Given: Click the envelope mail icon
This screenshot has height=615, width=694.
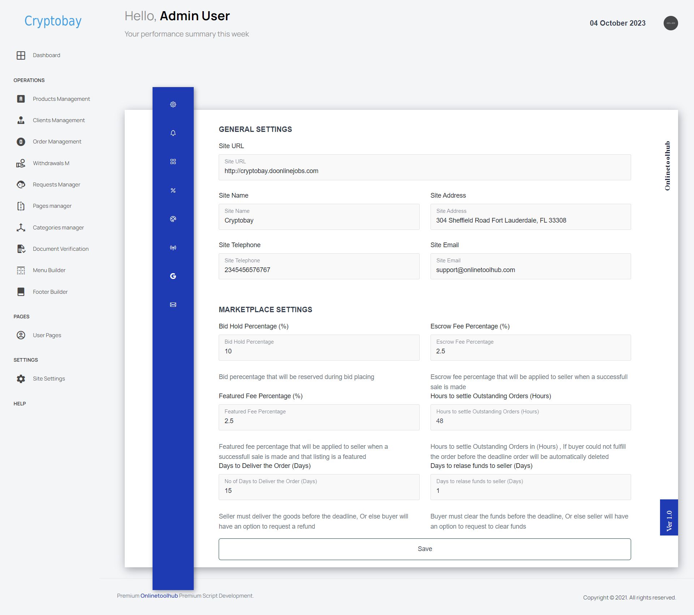Looking at the screenshot, I should [173, 305].
